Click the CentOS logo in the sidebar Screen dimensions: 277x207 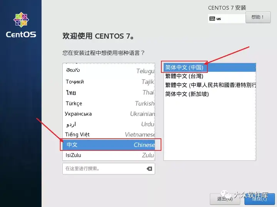[21, 25]
